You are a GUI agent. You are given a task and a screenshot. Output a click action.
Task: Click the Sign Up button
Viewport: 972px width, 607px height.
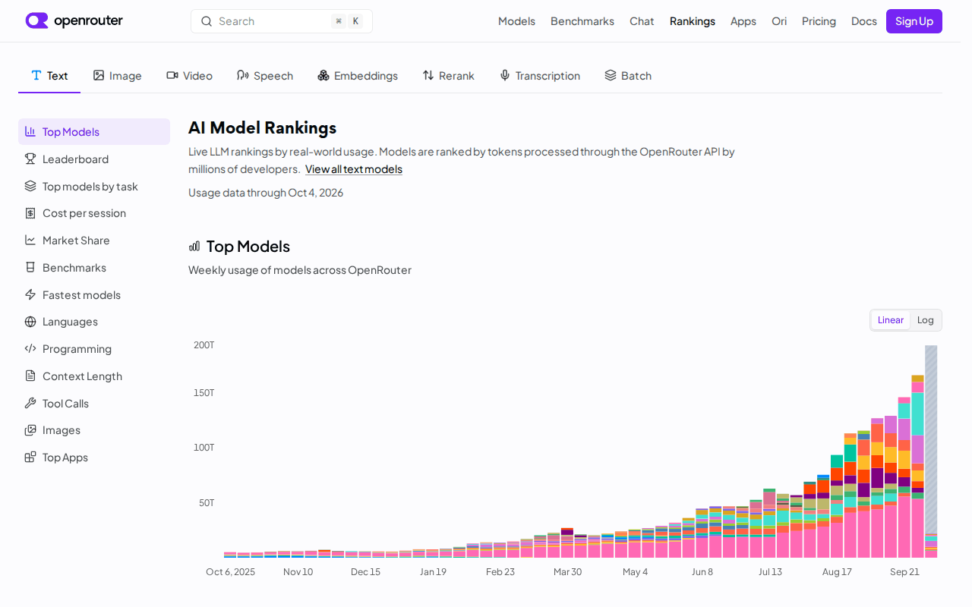[x=914, y=21]
